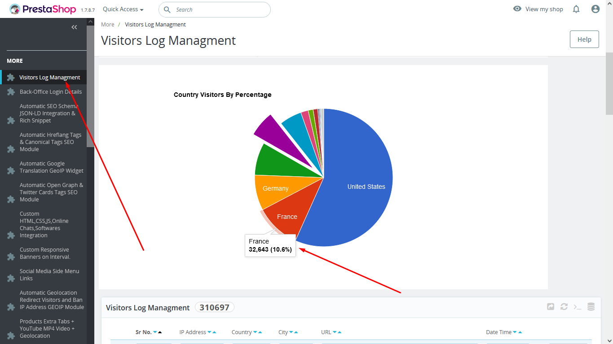The height and width of the screenshot is (344, 613).
Task: Click the export icon in log panel header
Action: 551,307
